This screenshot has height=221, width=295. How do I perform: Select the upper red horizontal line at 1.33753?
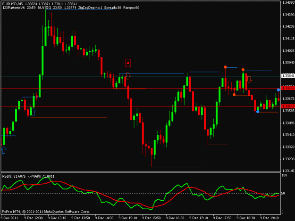(x=141, y=88)
